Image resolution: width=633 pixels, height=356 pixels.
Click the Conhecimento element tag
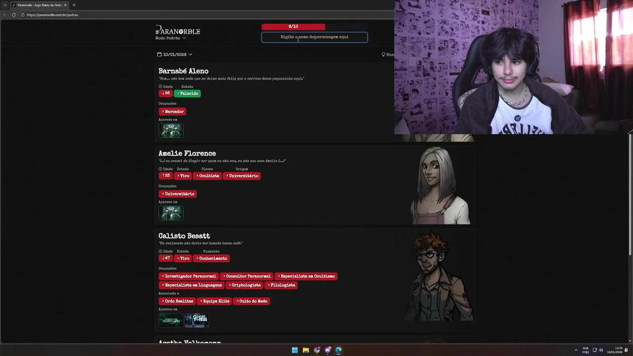[x=211, y=258]
